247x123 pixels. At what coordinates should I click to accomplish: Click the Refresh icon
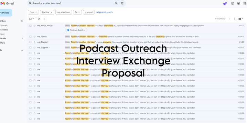39,19
